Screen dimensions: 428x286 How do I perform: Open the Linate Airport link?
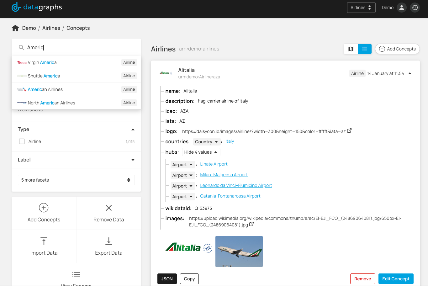click(x=214, y=164)
